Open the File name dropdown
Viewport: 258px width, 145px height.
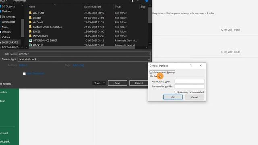(149, 54)
